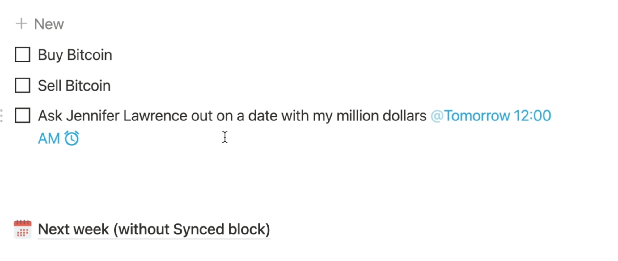
Task: Open the Next week (without Synced block) page
Action: [x=154, y=229]
